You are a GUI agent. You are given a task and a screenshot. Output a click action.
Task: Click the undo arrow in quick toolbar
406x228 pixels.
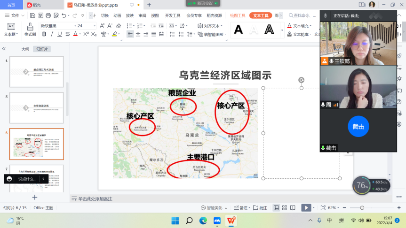click(x=75, y=15)
